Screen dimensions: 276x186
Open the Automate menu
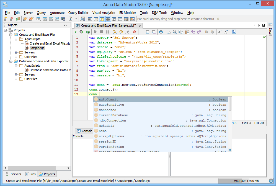click(57, 13)
